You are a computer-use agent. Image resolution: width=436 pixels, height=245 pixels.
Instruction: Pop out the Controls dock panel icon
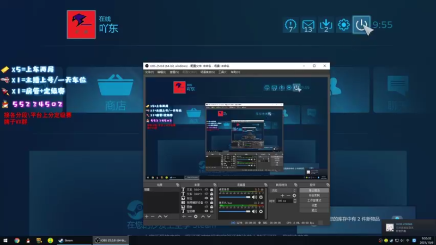[x=328, y=185]
